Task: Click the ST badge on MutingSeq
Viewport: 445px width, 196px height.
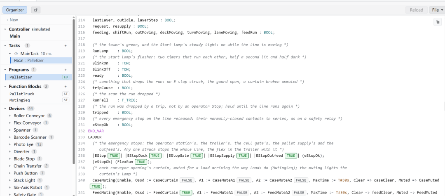Action: [66, 100]
